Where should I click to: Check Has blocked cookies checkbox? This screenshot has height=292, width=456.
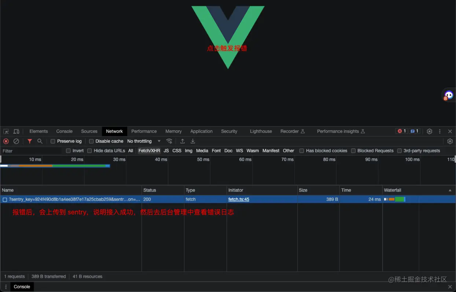302,151
